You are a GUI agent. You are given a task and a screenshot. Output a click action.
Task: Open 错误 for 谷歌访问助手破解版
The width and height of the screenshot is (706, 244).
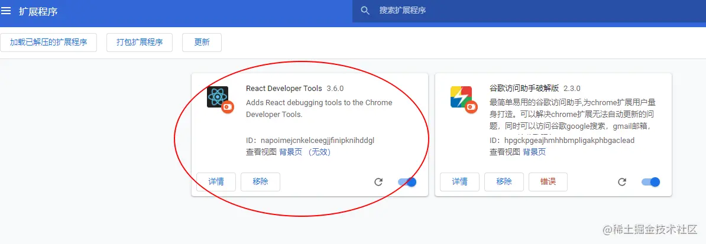(548, 182)
